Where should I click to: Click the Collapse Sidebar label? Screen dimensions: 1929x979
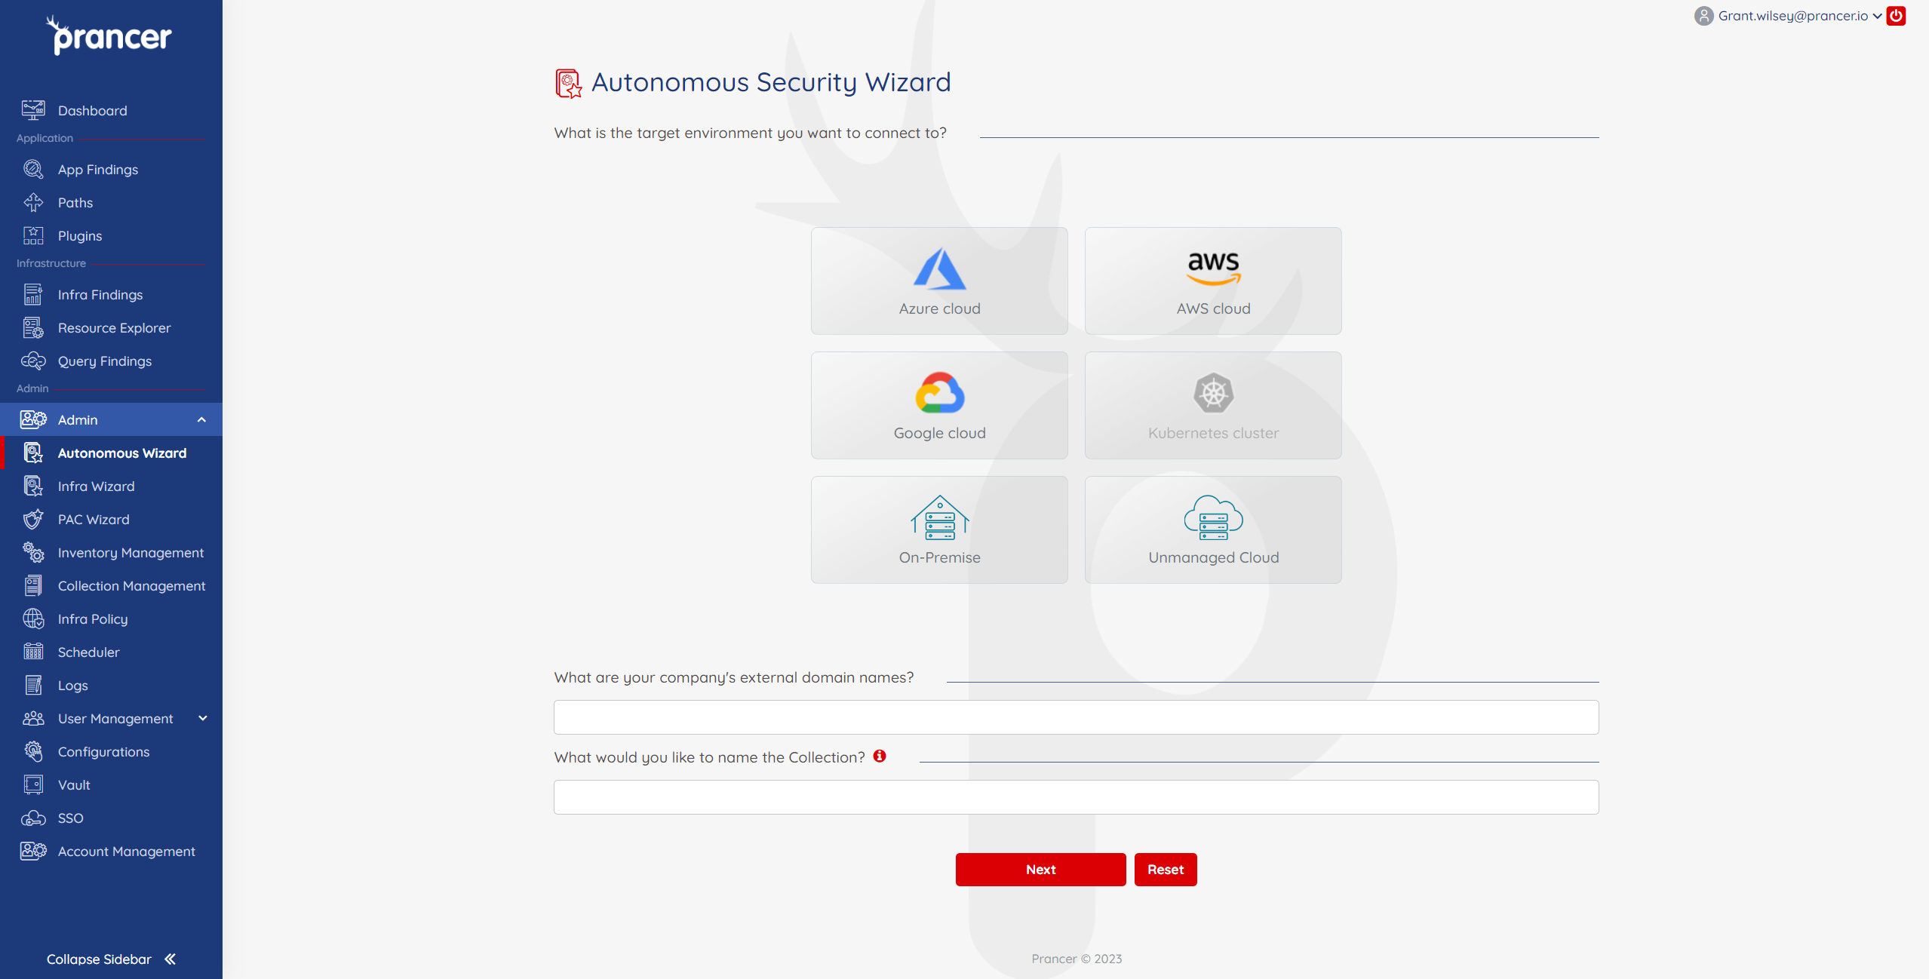tap(99, 959)
